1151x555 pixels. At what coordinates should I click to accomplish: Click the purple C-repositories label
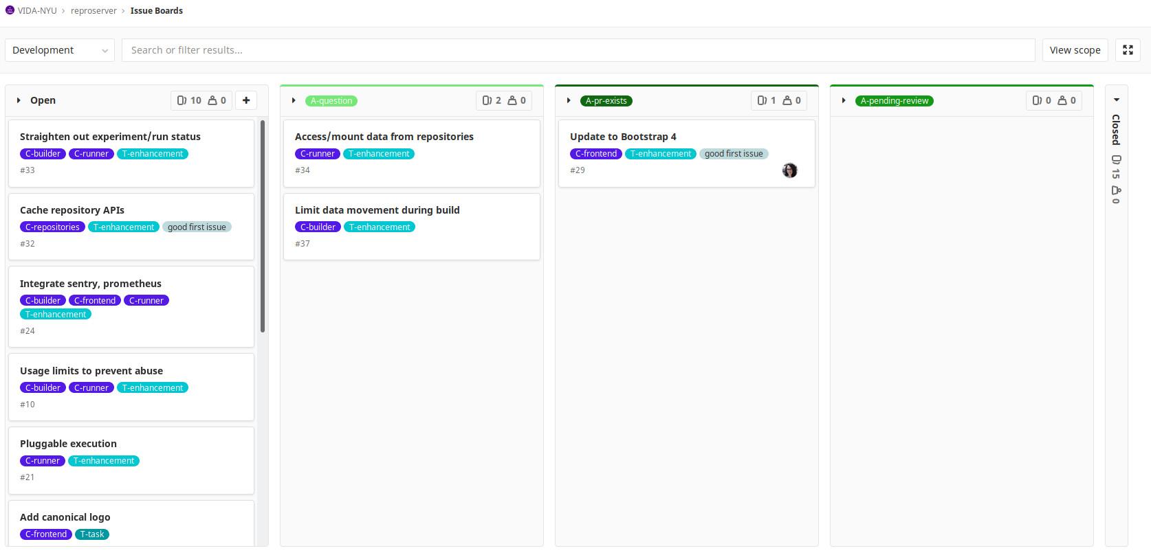[x=52, y=227]
